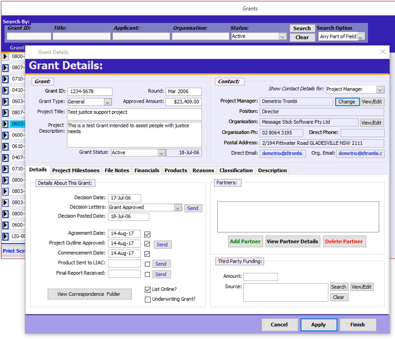Click the row arrow icon beside 0407-
Viewport: 395px width, 339px height.
point(5,158)
